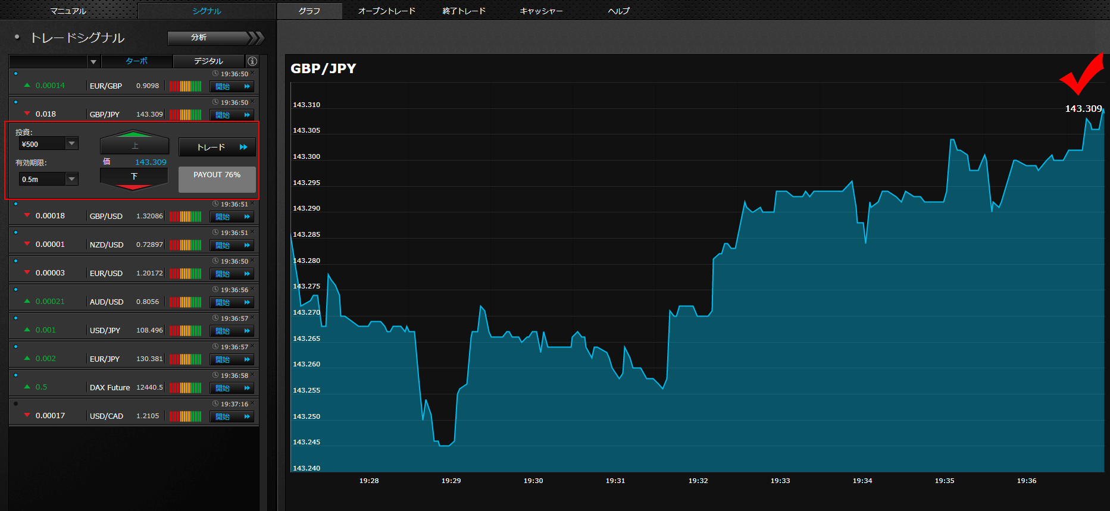Start the GBP/JPY signal with 開始

pos(232,115)
